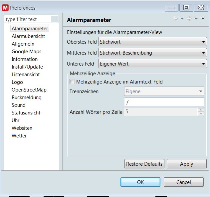Open the Oberstes Feld dropdown

(x=153, y=42)
